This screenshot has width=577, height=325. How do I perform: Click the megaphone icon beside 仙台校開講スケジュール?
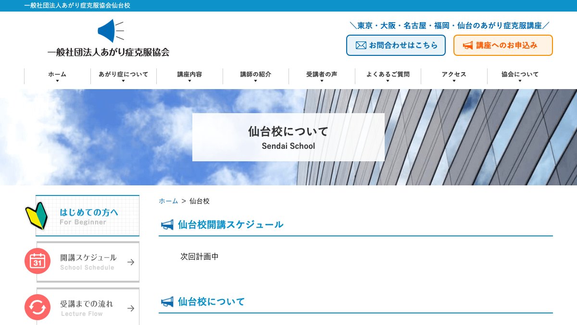pyautogui.click(x=167, y=224)
